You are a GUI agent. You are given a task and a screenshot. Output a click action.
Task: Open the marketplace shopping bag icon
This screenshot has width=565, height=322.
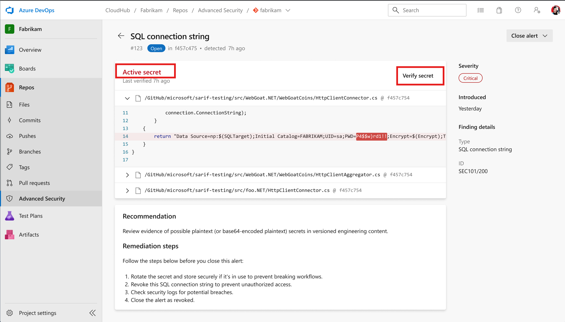click(x=499, y=10)
